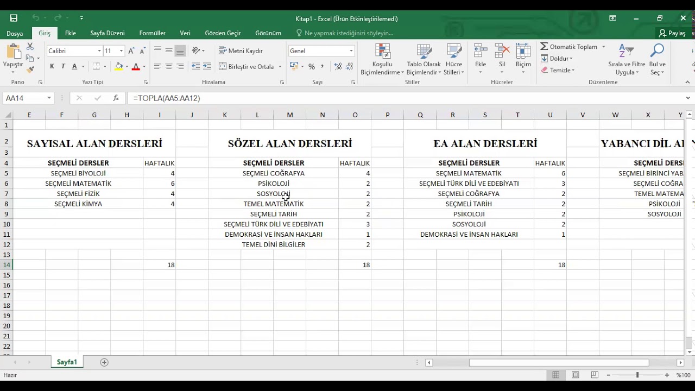695x391 pixels.
Task: Save the workbook with the floppy disk icon
Action: pos(14,18)
